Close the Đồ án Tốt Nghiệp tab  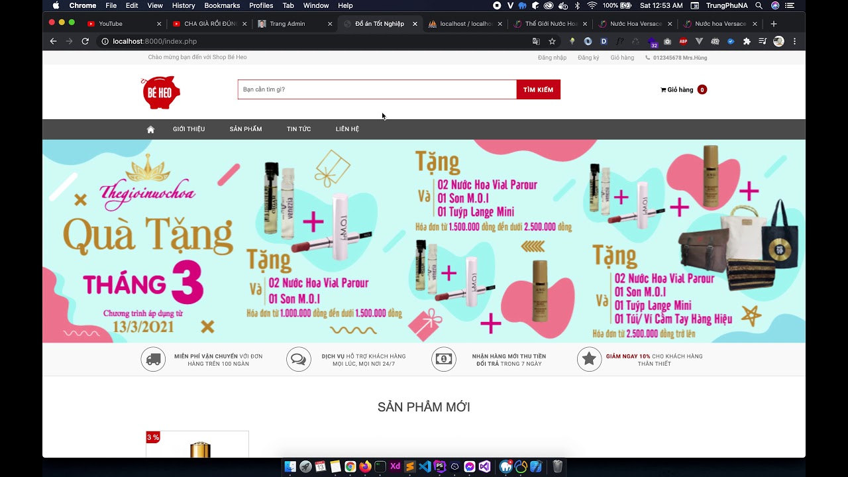[x=415, y=24]
